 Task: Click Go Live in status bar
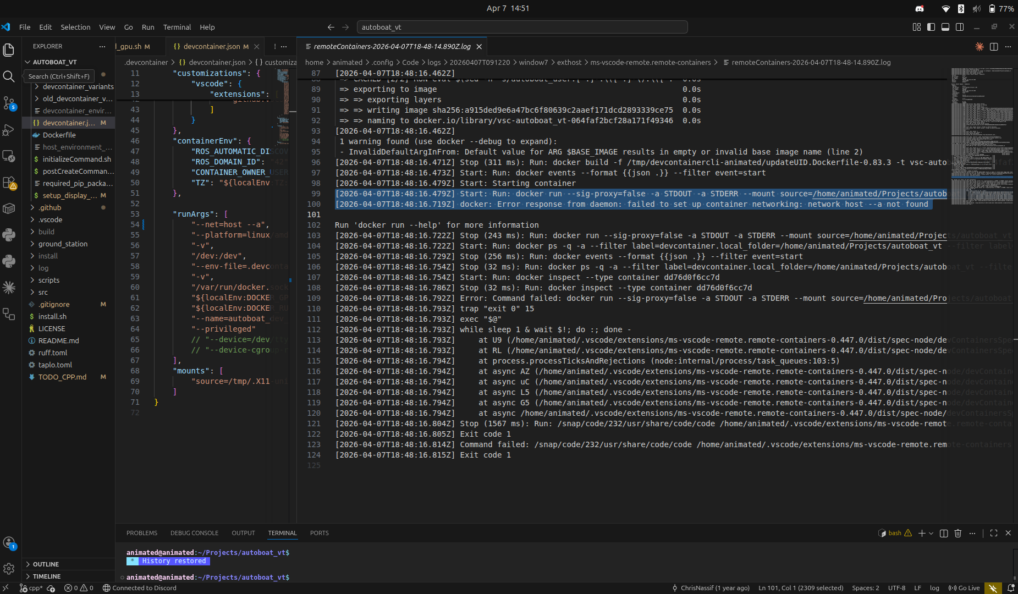[x=964, y=588]
